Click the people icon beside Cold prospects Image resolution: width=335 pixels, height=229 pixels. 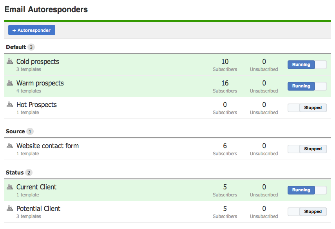point(10,62)
